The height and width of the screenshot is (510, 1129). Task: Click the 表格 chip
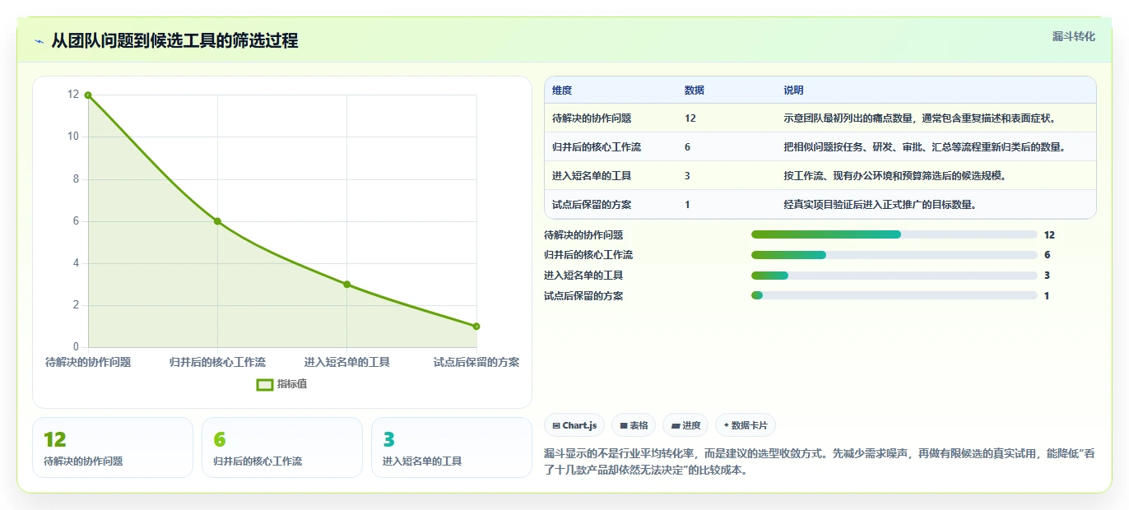click(634, 425)
